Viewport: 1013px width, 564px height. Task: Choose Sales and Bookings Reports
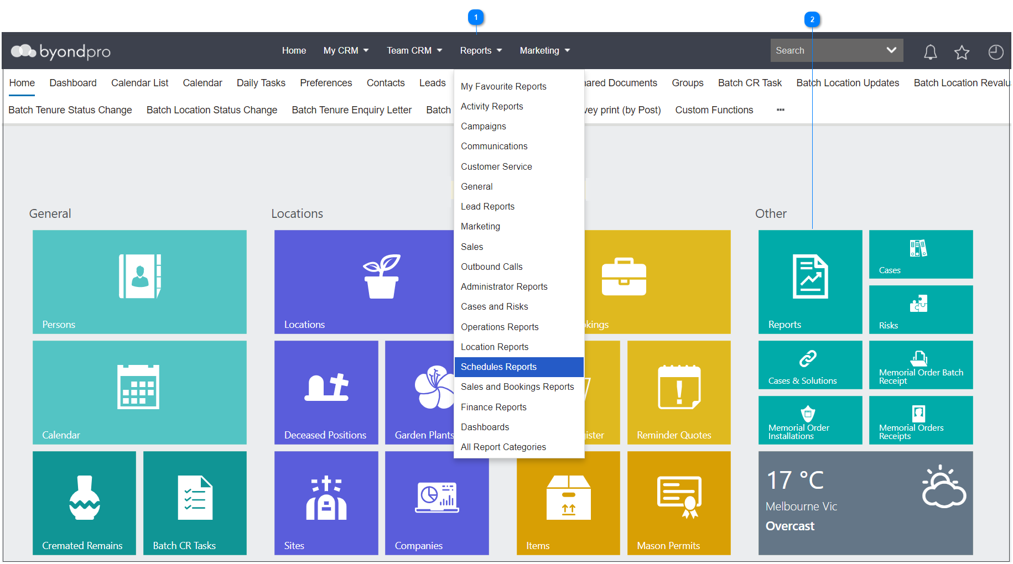click(519, 387)
